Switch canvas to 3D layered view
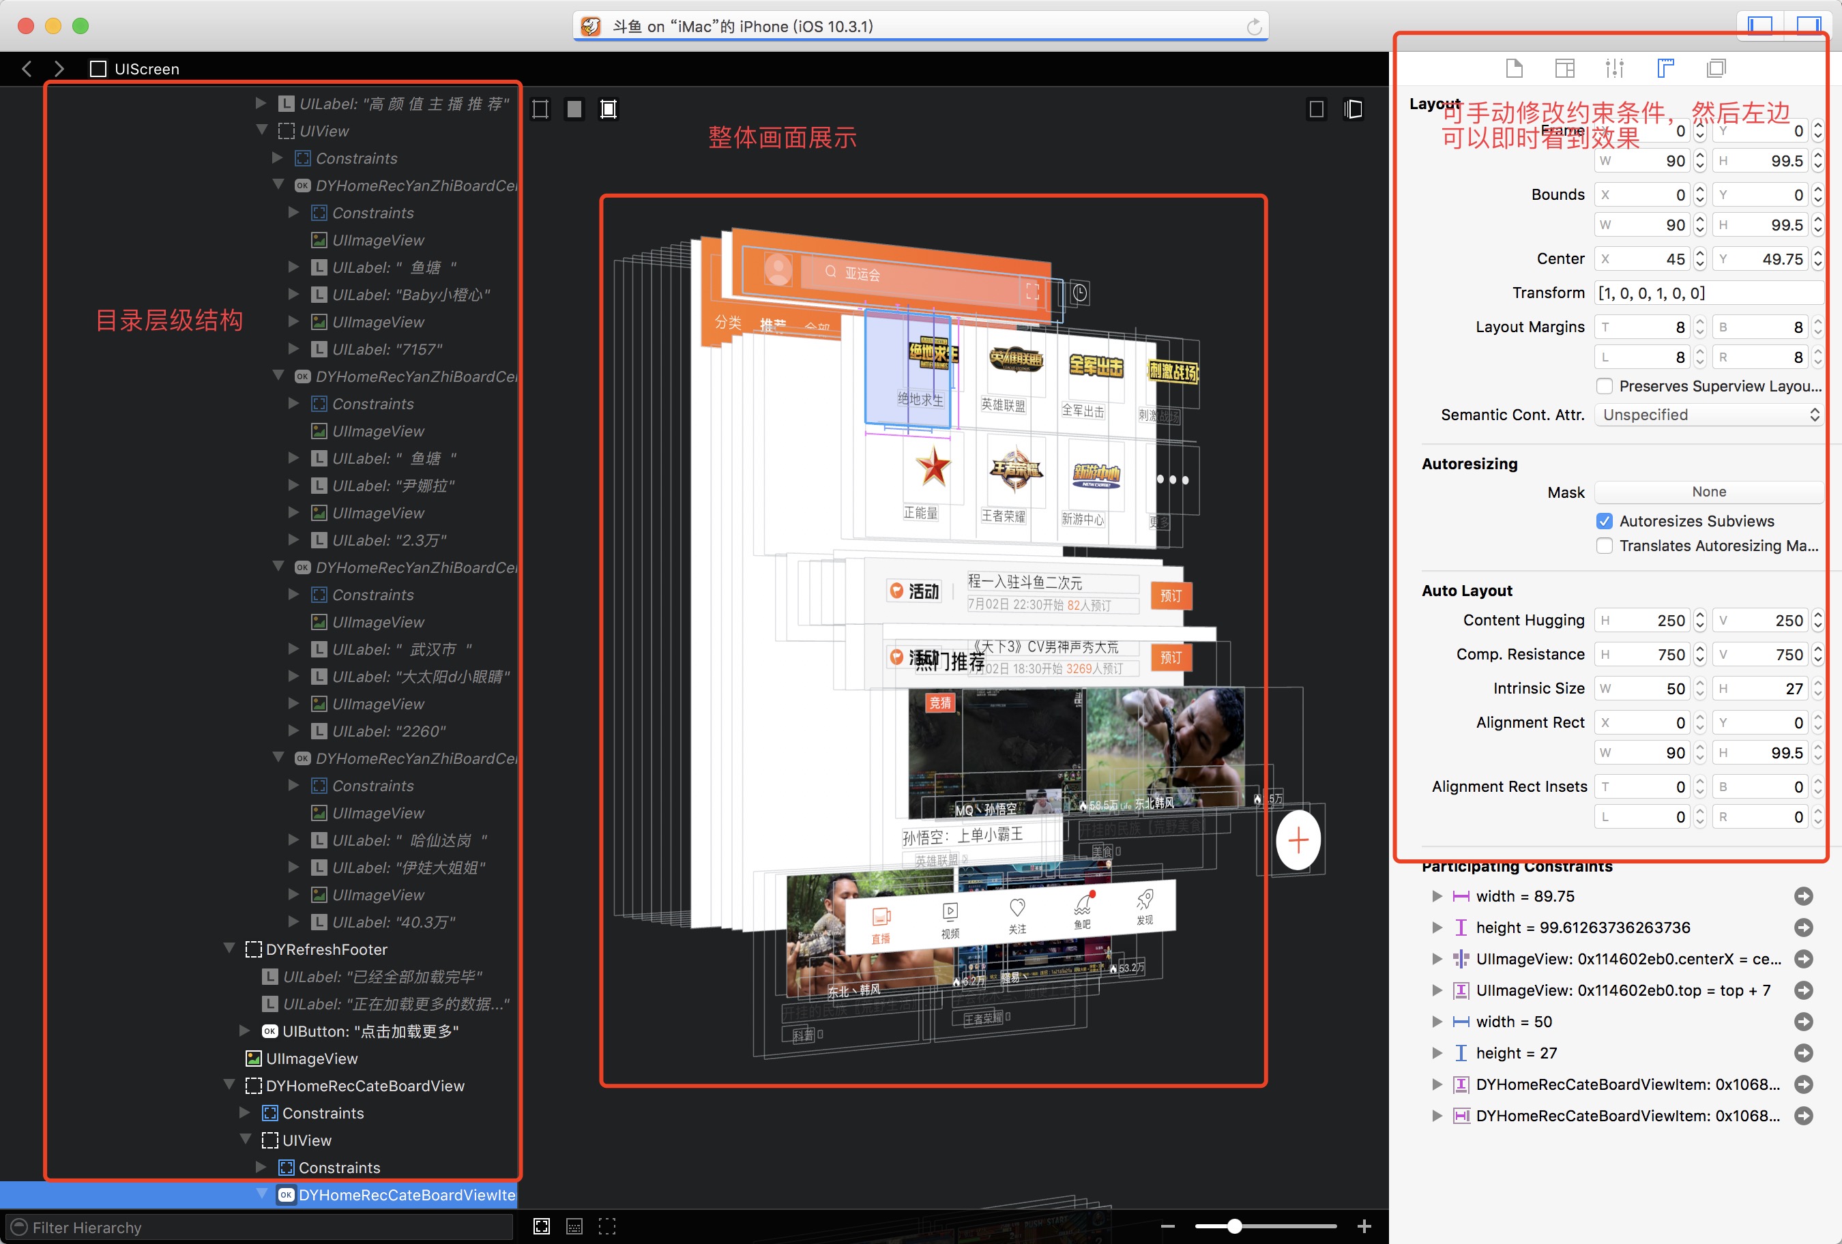 point(1353,108)
